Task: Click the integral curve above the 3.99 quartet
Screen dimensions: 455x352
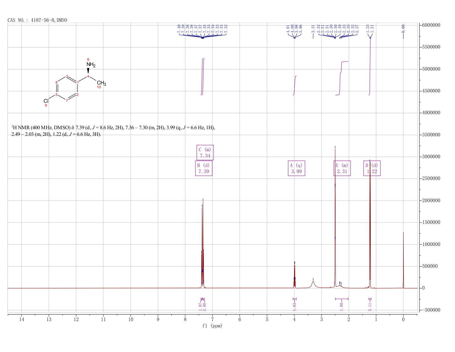Action: tap(295, 85)
